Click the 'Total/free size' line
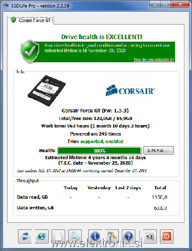This screenshot has width=192, height=251. click(x=95, y=118)
